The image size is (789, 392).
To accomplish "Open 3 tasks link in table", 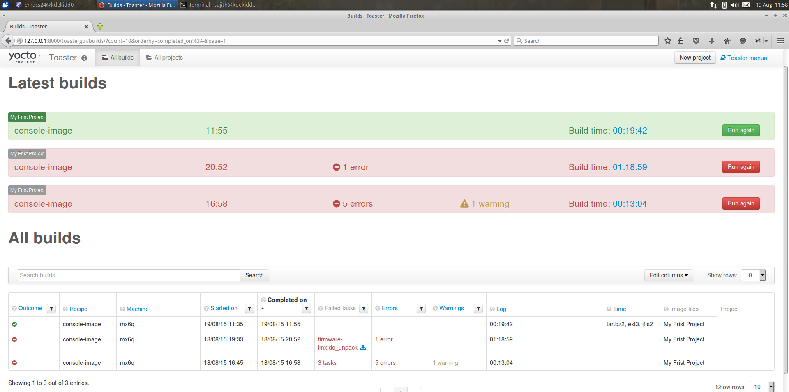I will (327, 363).
